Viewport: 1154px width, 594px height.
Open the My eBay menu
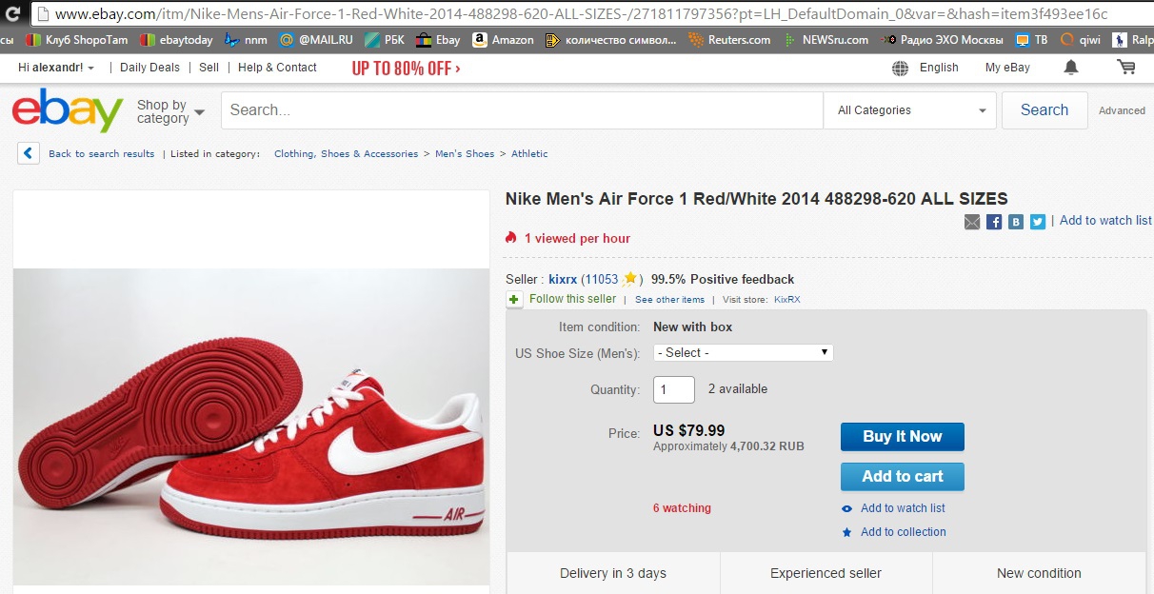[1007, 68]
